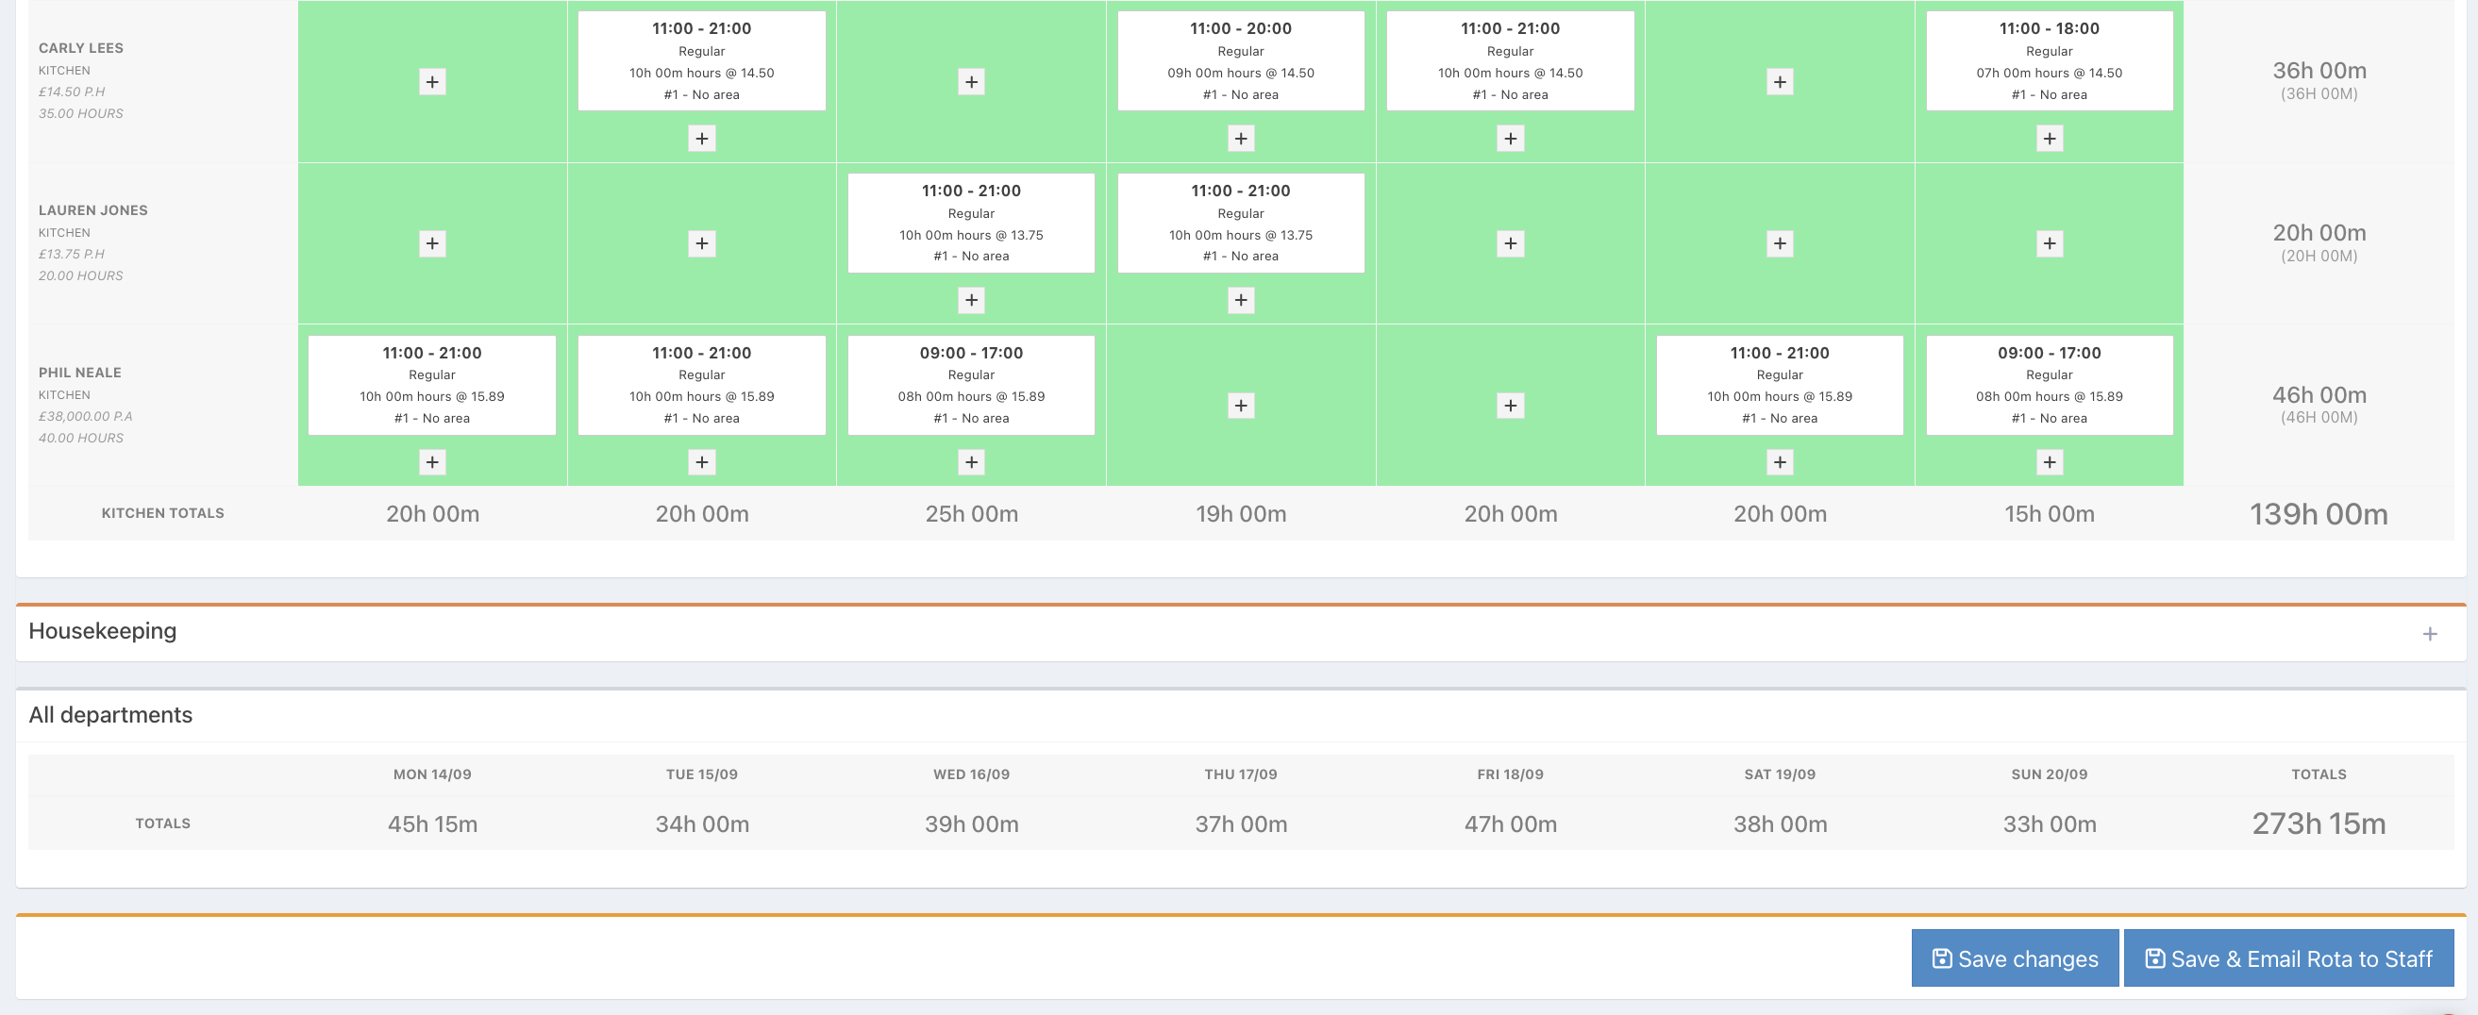Add a shift for Lauren Jones on Sunday

[x=2049, y=243]
